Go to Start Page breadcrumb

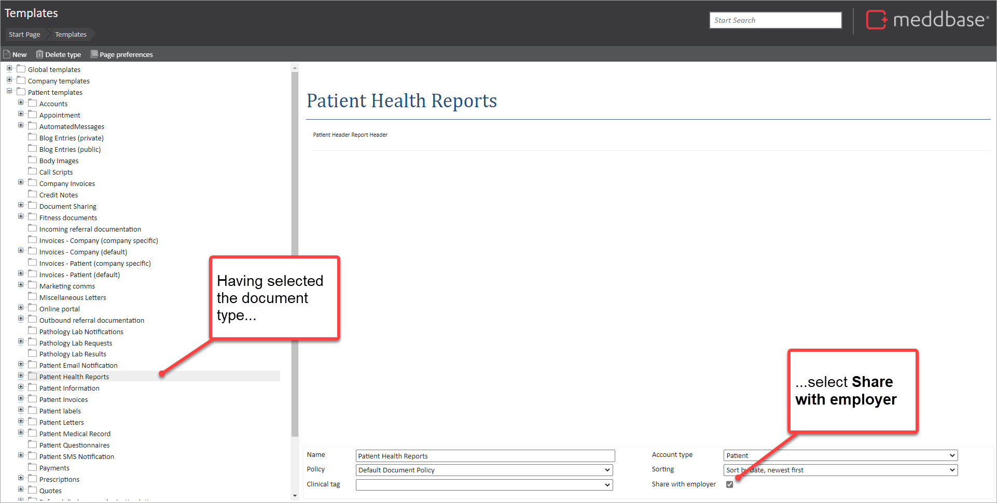pos(24,35)
